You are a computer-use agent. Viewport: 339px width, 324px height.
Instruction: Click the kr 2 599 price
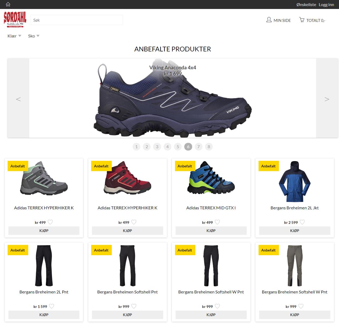[291, 223]
